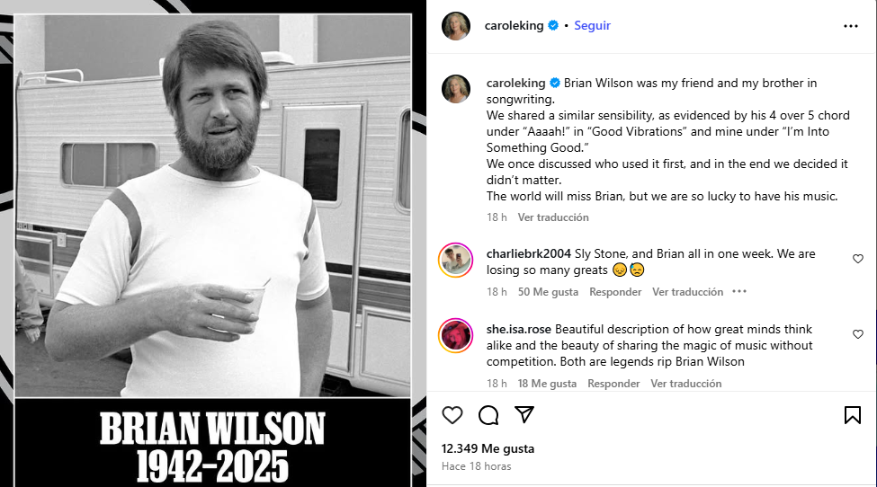Like the post with the heart icon

coord(452,415)
